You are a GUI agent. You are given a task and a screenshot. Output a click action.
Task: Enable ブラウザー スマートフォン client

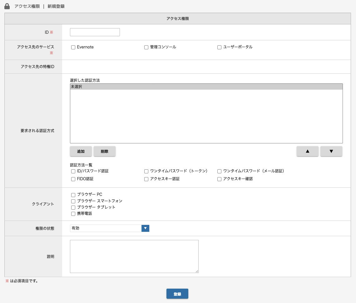coord(73,201)
